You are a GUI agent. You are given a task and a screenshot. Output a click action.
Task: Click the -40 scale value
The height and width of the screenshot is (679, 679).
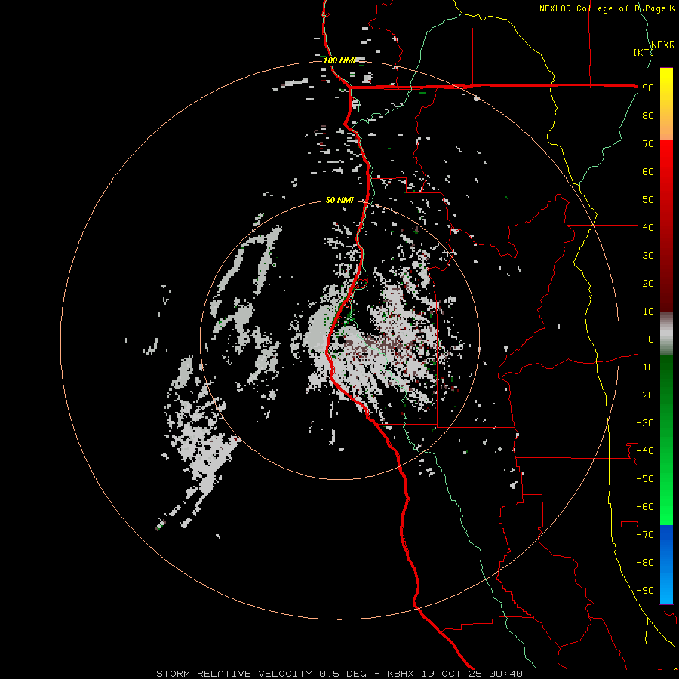click(x=645, y=451)
